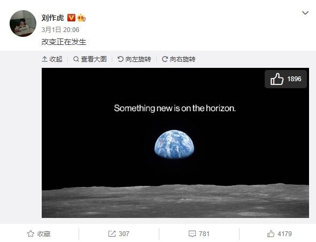Rotate the image left with 向左旋转
This screenshot has width=316, height=242.
tap(134, 59)
